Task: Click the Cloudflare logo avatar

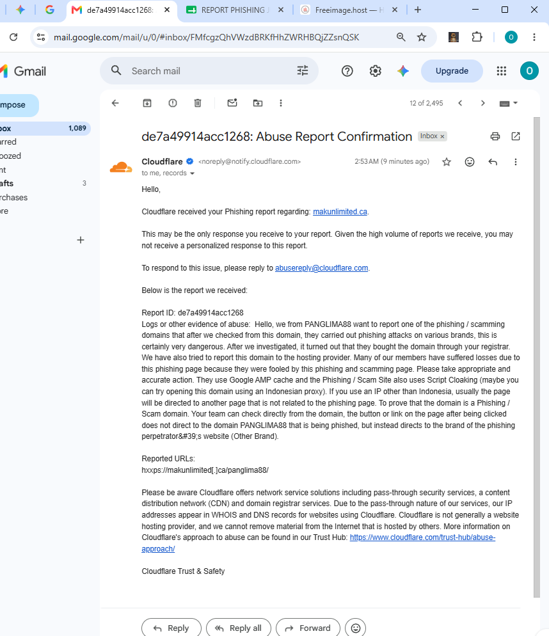Action: (121, 167)
